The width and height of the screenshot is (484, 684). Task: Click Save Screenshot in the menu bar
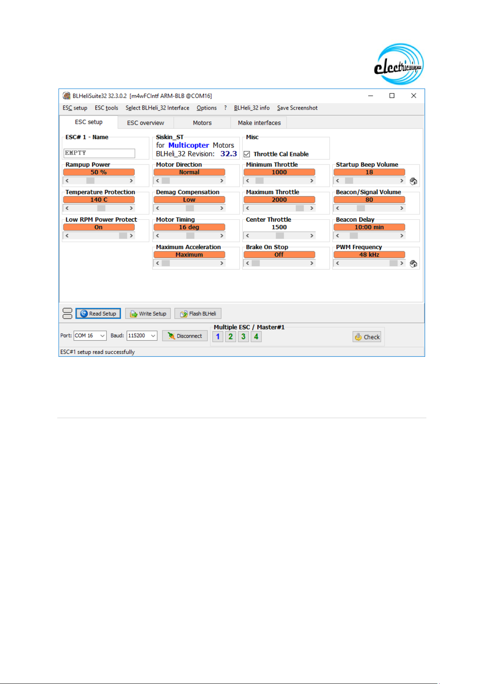(x=297, y=108)
